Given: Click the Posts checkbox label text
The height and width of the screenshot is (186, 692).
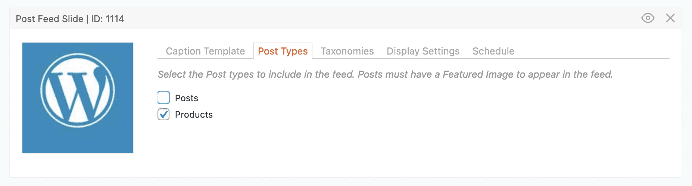Looking at the screenshot, I should pos(187,98).
